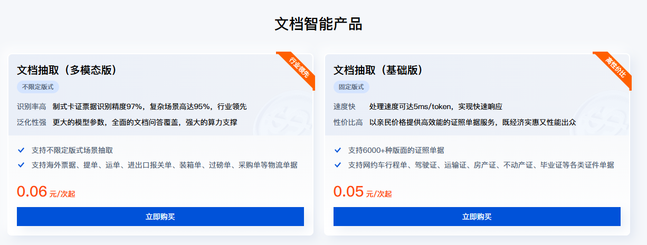Image resolution: width=647 pixels, height=245 pixels.
Task: Click the 固定版式 tag
Action: [351, 87]
